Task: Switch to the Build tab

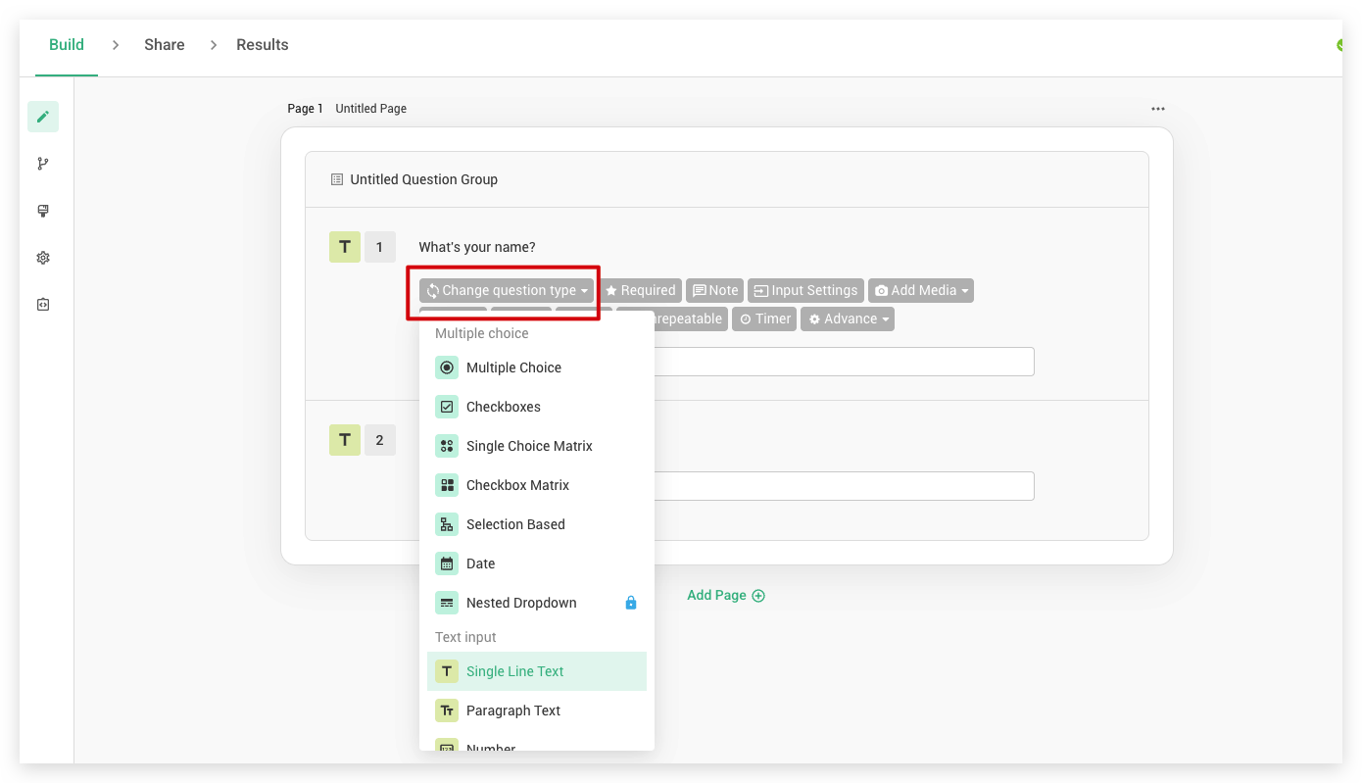Action: pos(67,45)
